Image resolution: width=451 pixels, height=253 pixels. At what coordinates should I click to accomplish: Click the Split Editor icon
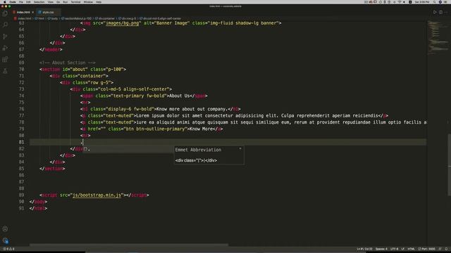pos(440,13)
